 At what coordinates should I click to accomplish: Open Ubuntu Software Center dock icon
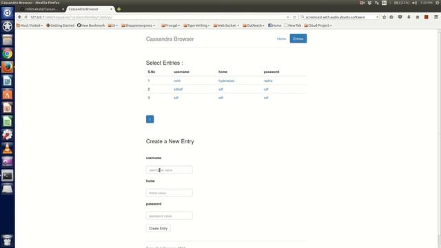[8, 94]
